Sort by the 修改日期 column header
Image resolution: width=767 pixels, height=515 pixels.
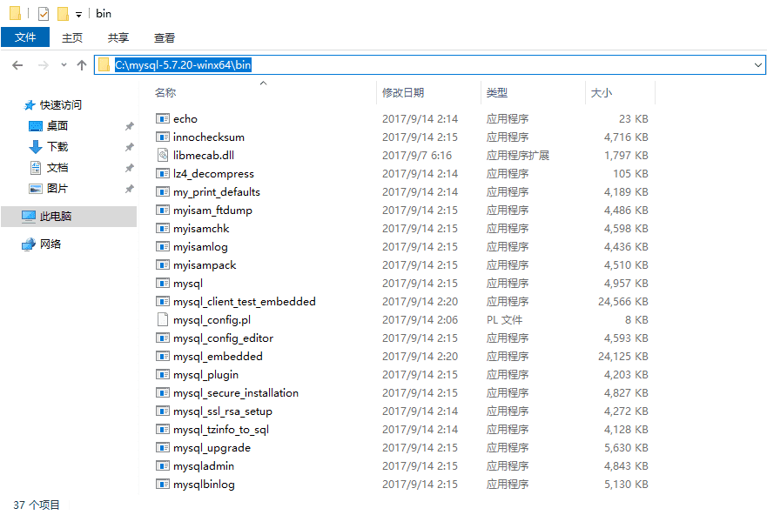(x=403, y=92)
